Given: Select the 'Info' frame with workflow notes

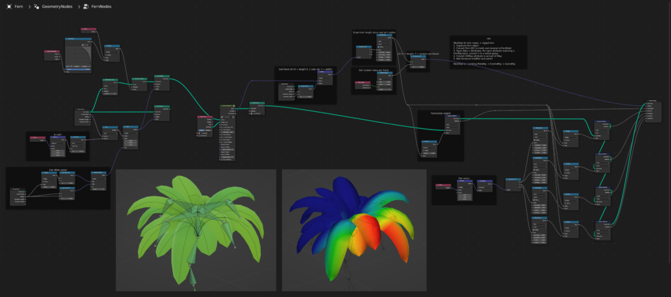Looking at the screenshot, I should [x=488, y=52].
